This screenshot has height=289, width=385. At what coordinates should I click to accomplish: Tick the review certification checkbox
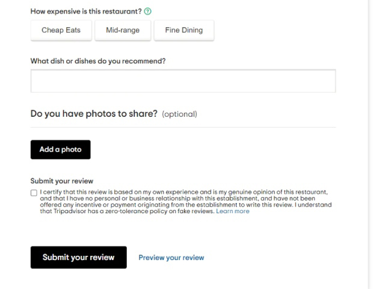(x=34, y=193)
